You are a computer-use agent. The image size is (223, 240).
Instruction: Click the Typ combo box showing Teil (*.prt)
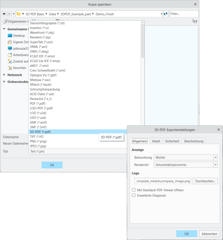point(78,151)
